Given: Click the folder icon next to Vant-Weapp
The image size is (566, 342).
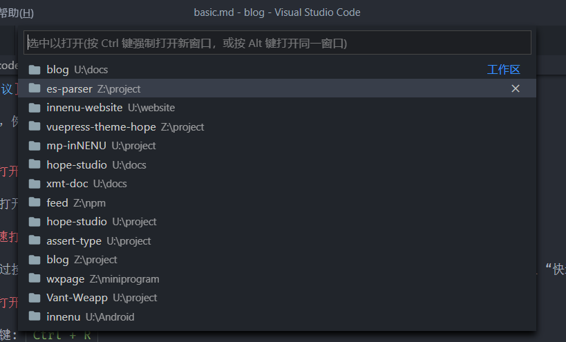Looking at the screenshot, I should coord(35,298).
